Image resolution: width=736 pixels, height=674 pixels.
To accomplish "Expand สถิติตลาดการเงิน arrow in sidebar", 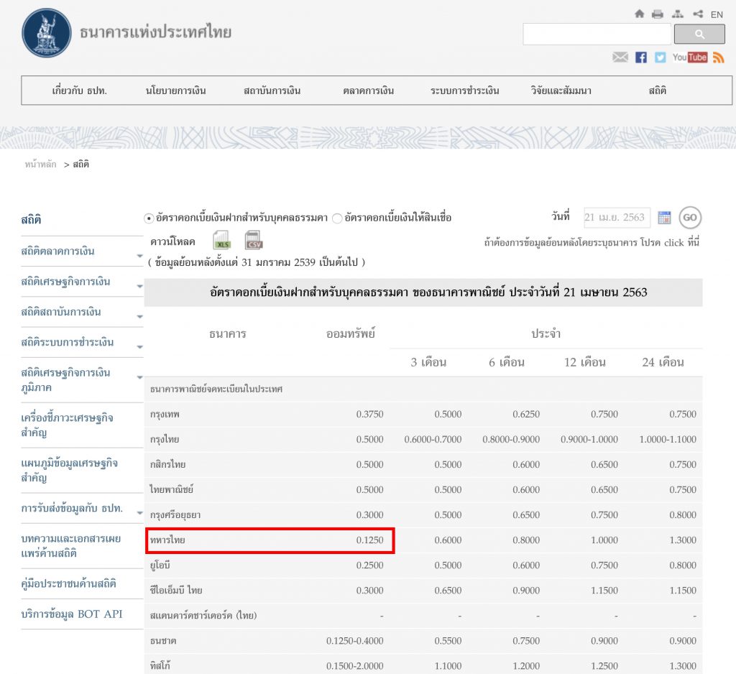I will 139,256.
